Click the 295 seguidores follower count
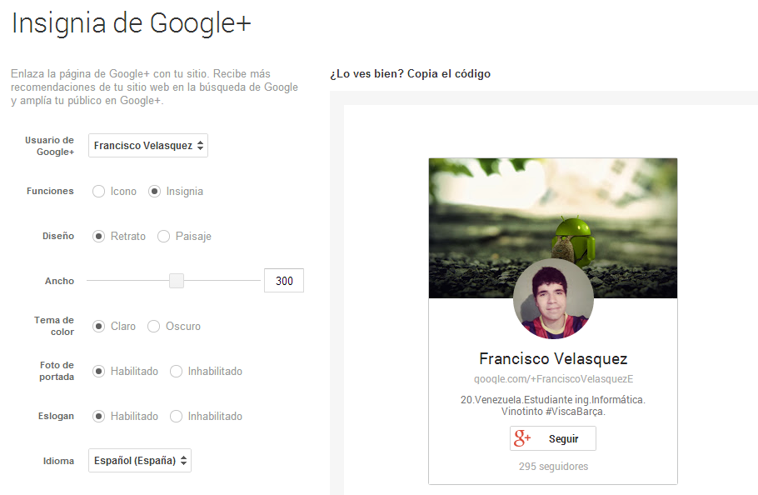 (553, 467)
